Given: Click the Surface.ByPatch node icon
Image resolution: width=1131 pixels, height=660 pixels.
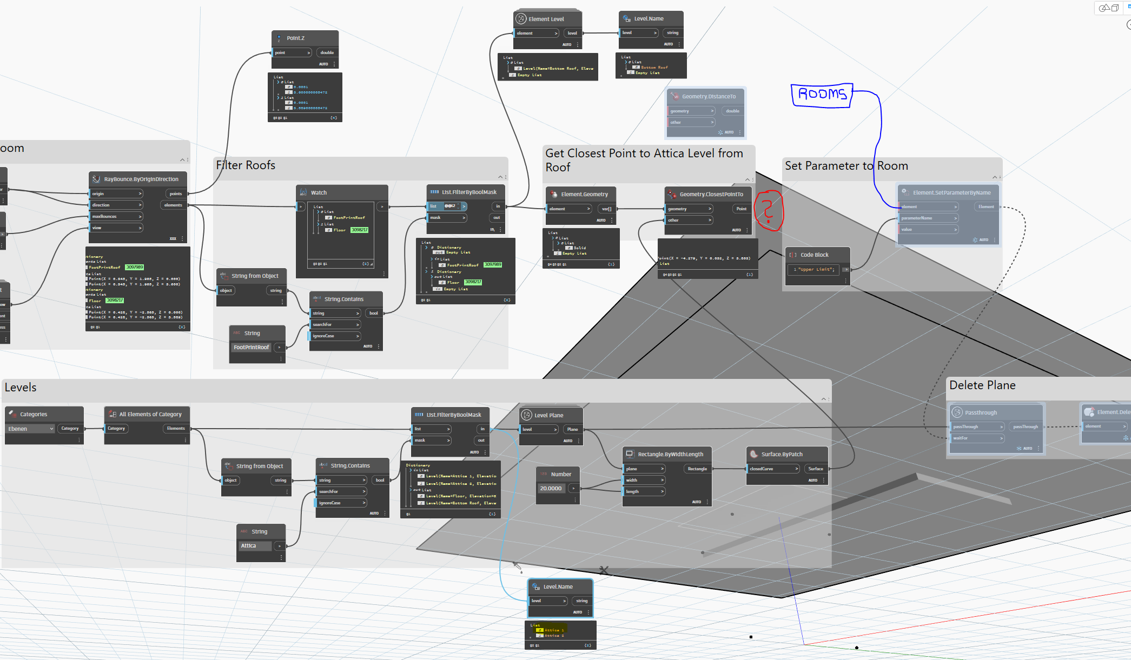Looking at the screenshot, I should point(754,454).
